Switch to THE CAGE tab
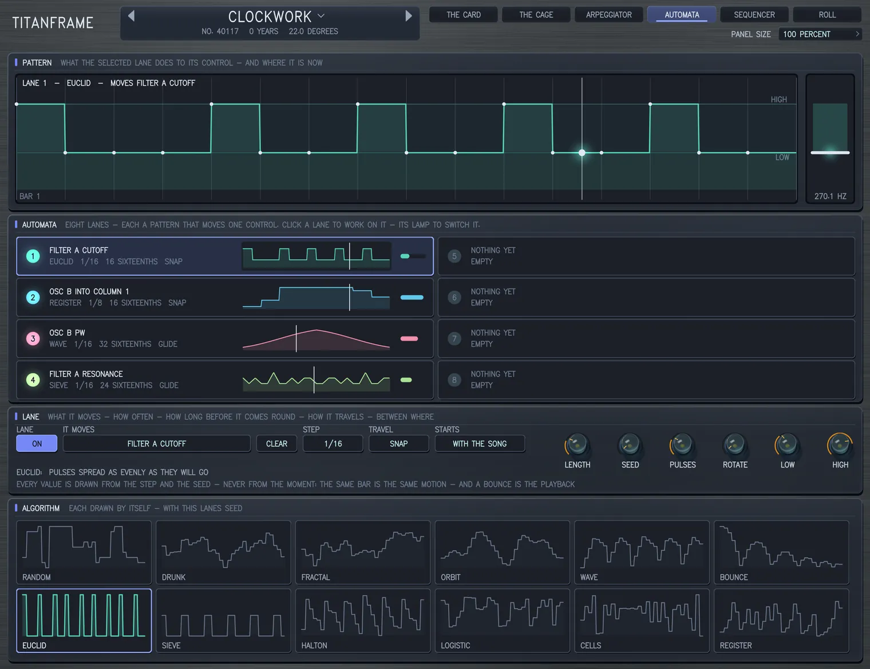 (536, 15)
